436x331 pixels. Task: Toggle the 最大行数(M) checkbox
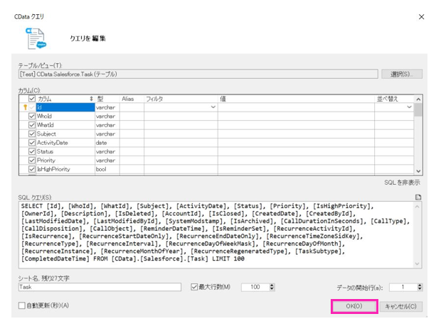pos(194,287)
